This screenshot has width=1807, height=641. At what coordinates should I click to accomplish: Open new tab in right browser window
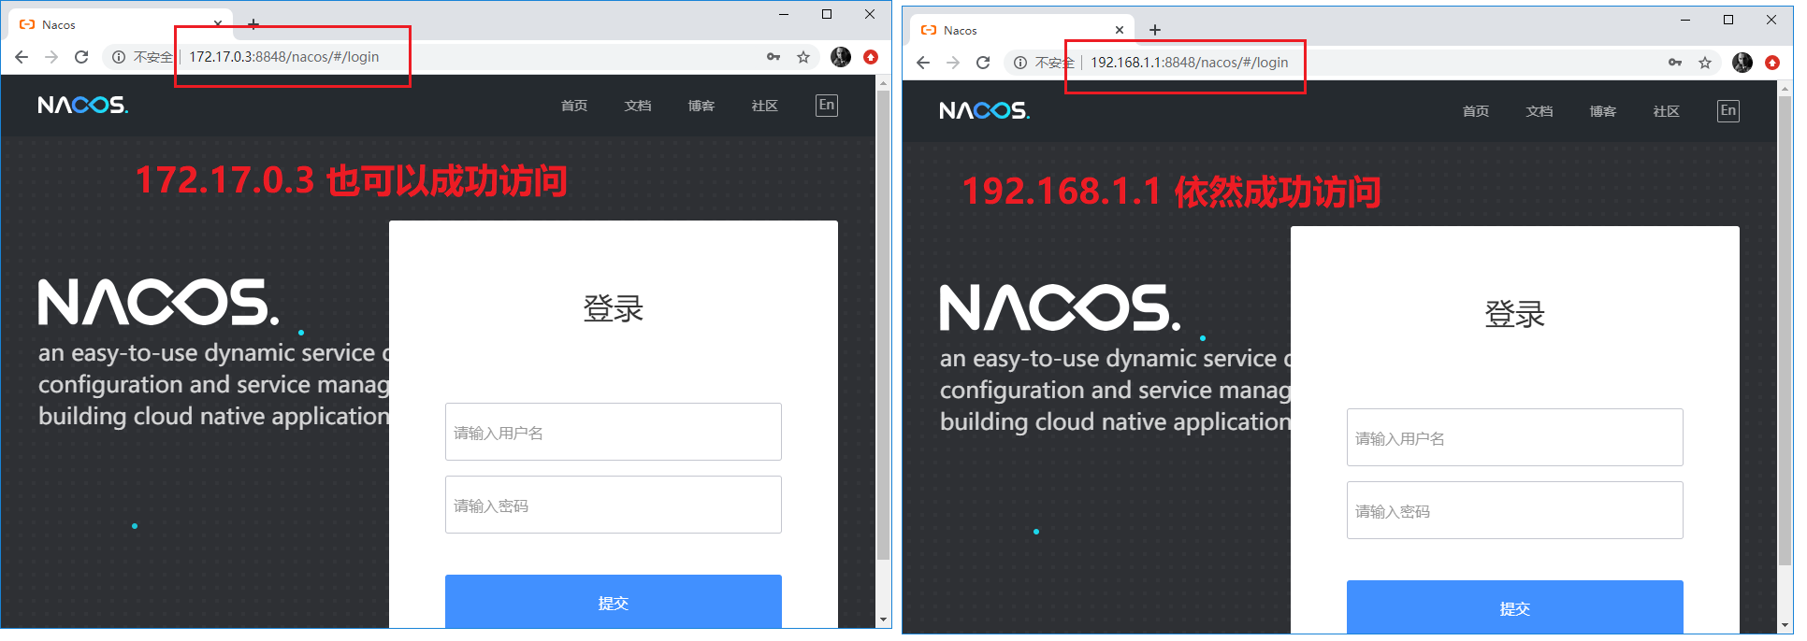(1155, 30)
